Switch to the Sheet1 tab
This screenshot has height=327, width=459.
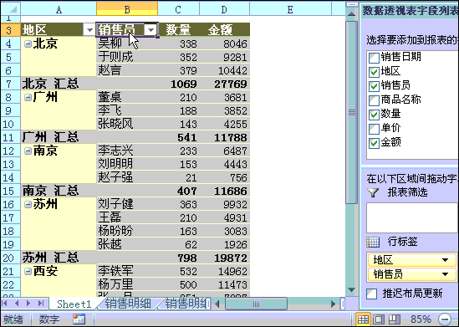click(x=74, y=304)
